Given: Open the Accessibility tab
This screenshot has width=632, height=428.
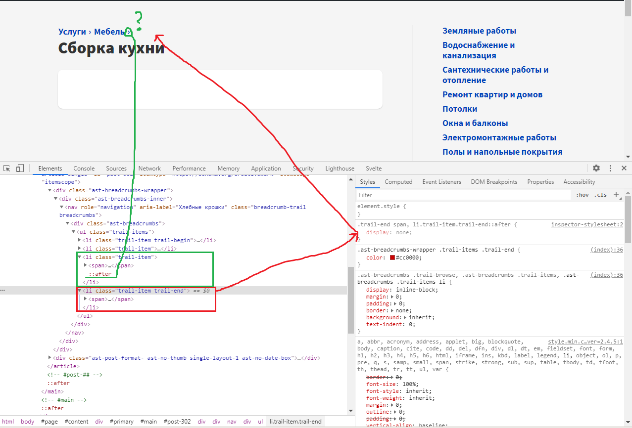Looking at the screenshot, I should point(579,182).
